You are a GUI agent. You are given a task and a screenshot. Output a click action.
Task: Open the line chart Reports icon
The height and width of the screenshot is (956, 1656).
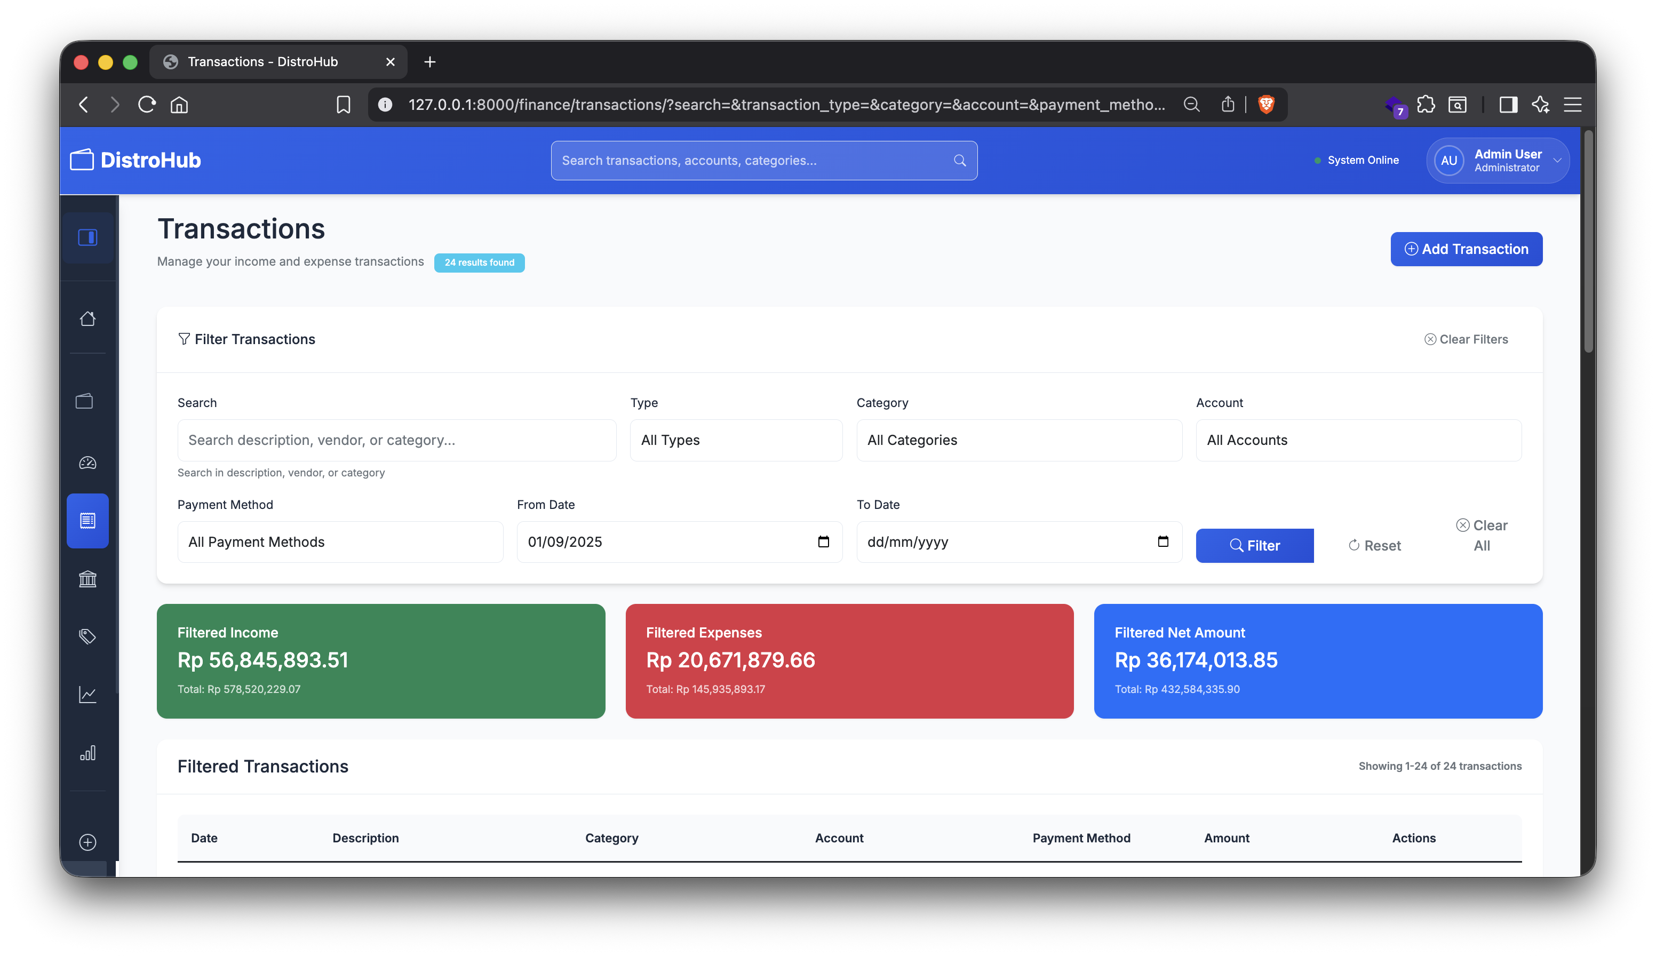(87, 695)
